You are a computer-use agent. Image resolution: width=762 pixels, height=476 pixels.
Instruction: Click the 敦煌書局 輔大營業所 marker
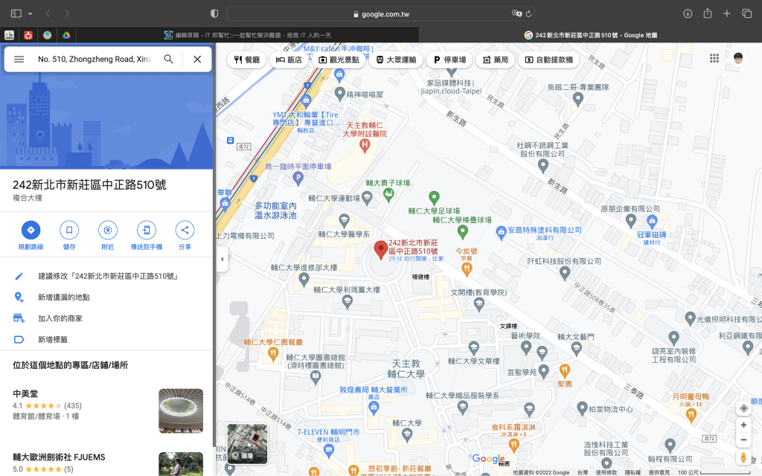(x=374, y=408)
